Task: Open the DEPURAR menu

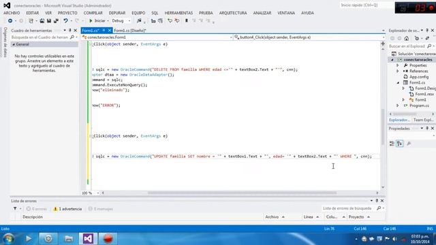Action: (117, 13)
